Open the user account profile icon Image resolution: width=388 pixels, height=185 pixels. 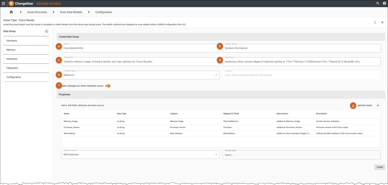[x=384, y=3]
